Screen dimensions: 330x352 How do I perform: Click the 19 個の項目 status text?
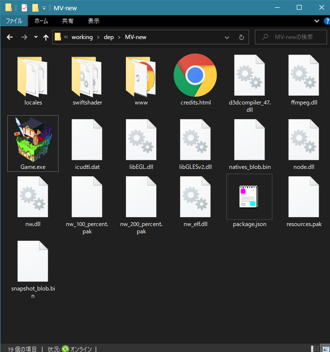pos(22,349)
